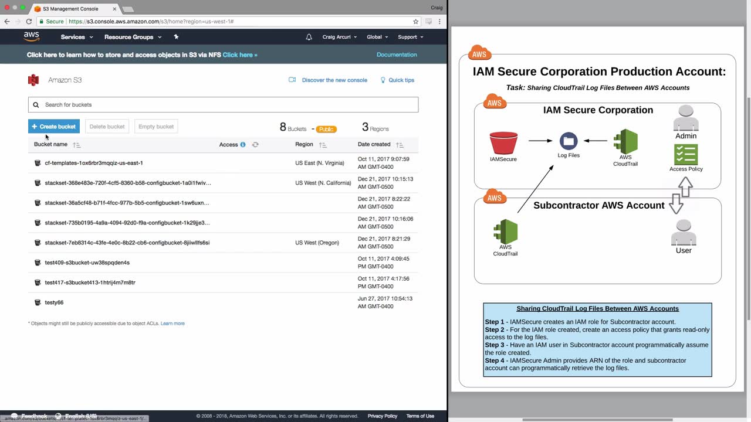Sort buckets by Bucket name

[x=76, y=145]
